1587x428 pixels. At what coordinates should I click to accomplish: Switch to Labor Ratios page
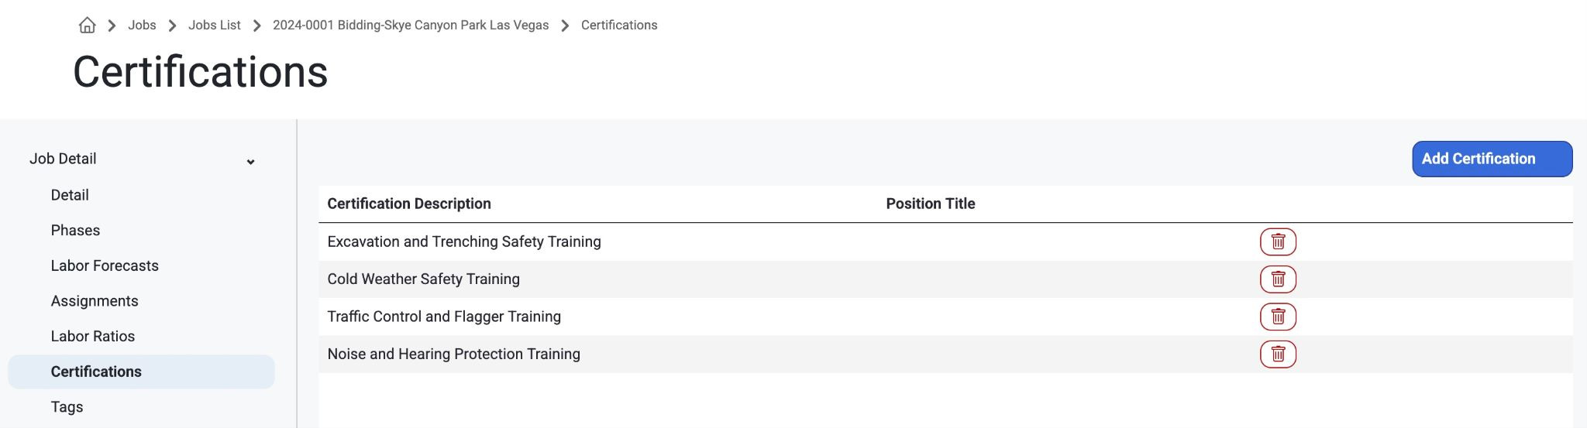(93, 336)
